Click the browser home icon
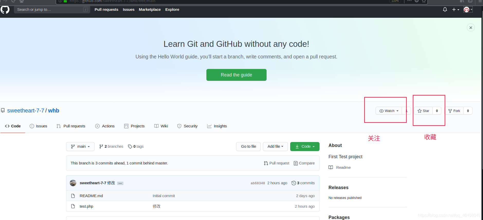 click(22, 1)
